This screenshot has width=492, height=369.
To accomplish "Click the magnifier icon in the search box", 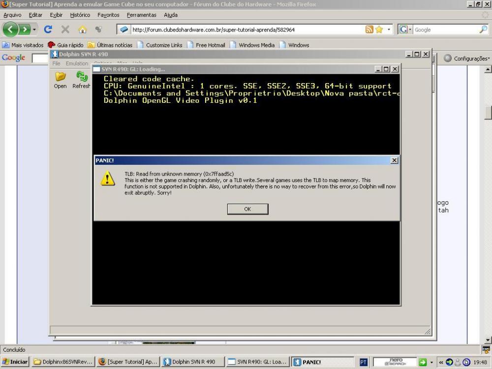I will click(x=483, y=30).
